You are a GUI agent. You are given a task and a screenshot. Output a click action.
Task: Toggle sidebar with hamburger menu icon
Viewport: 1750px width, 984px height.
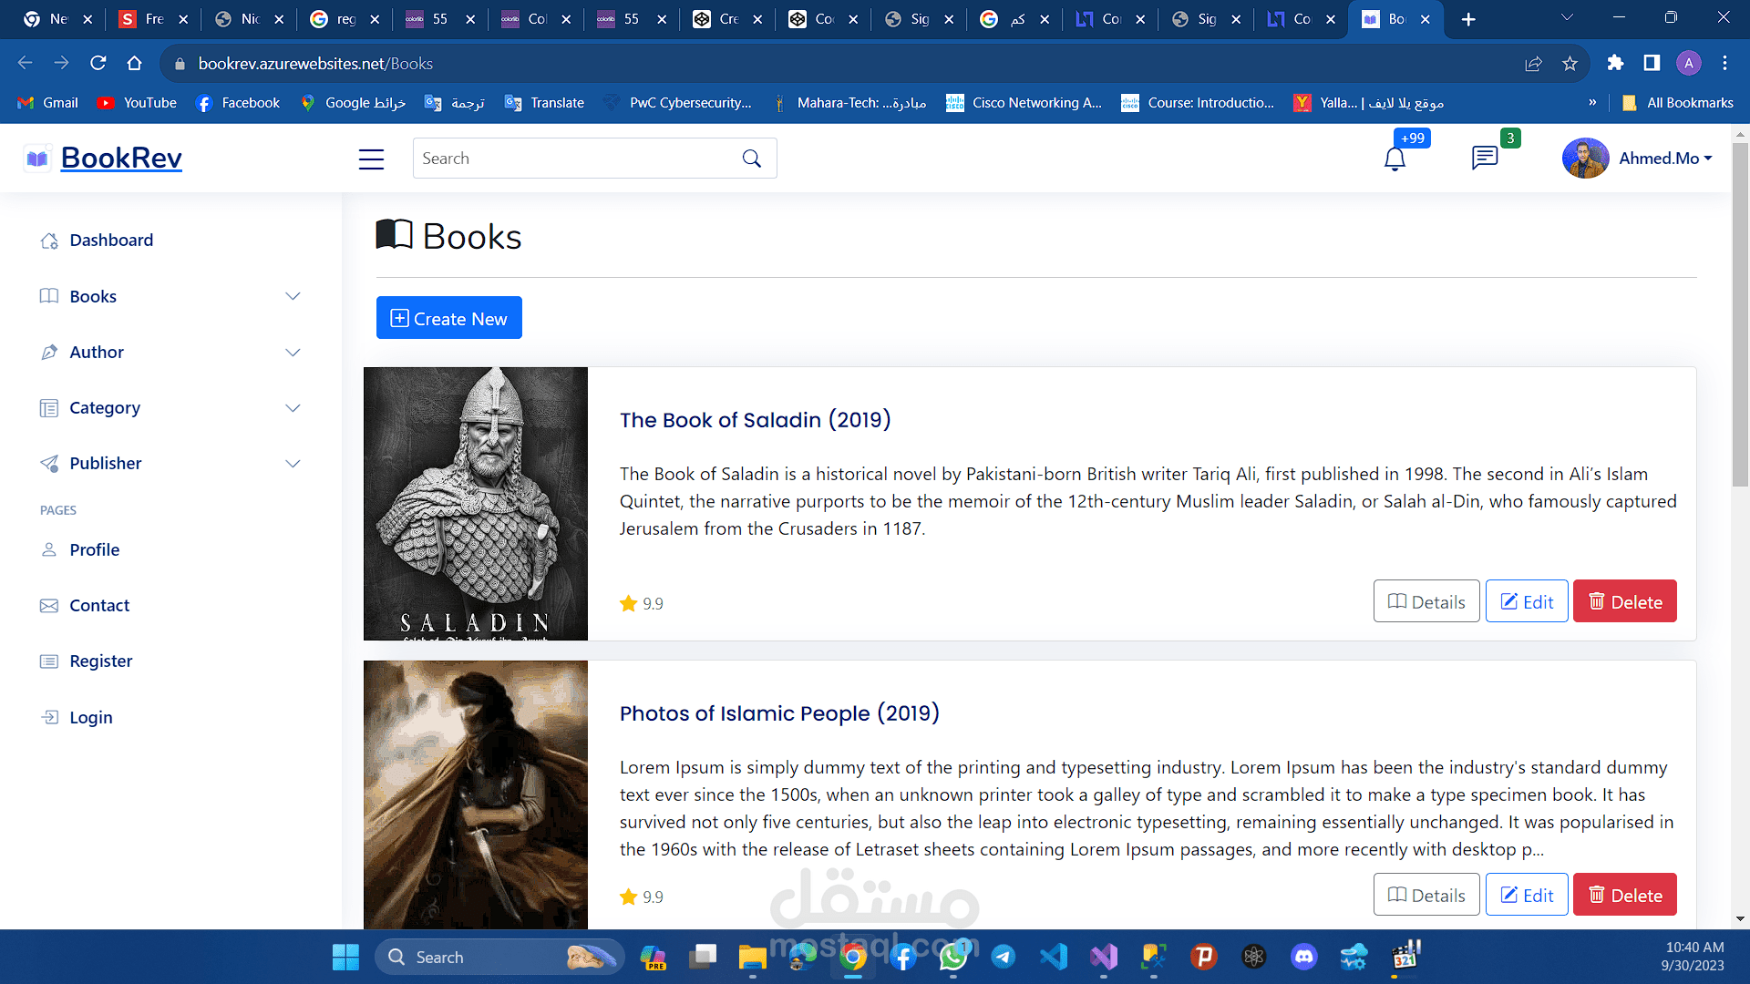[371, 159]
